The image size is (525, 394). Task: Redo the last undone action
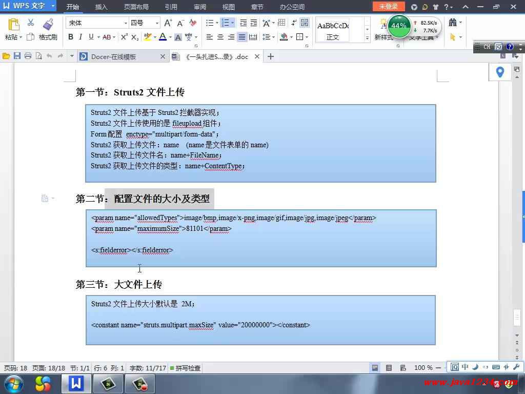(x=60, y=56)
